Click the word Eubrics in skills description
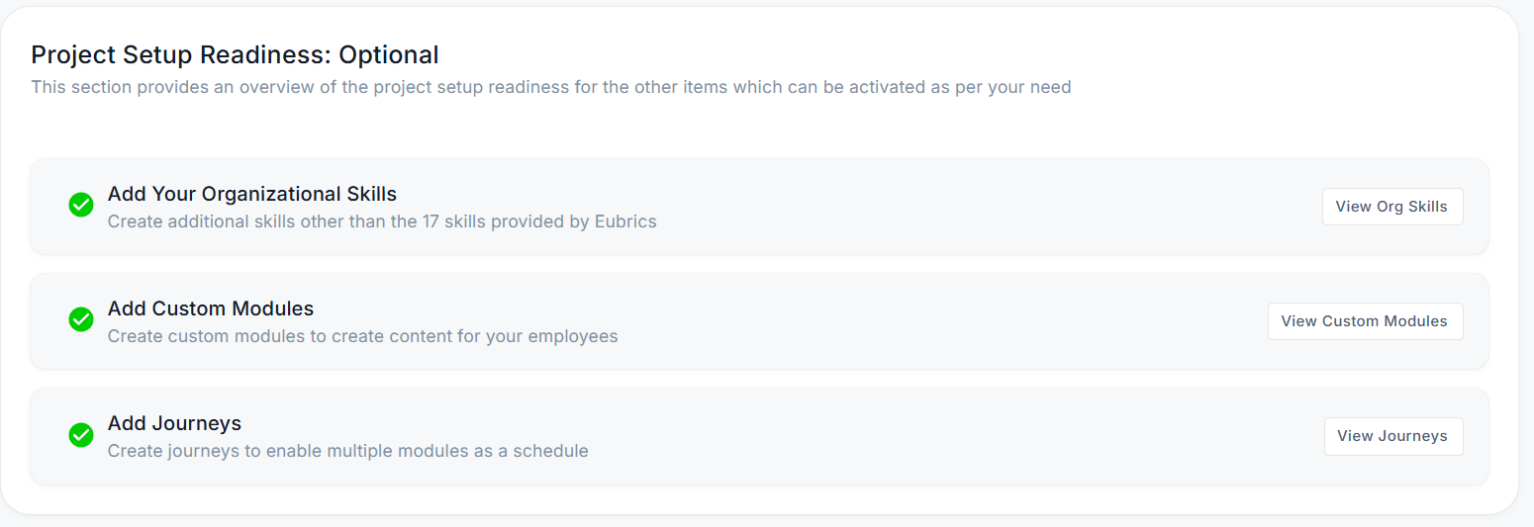 (x=623, y=221)
